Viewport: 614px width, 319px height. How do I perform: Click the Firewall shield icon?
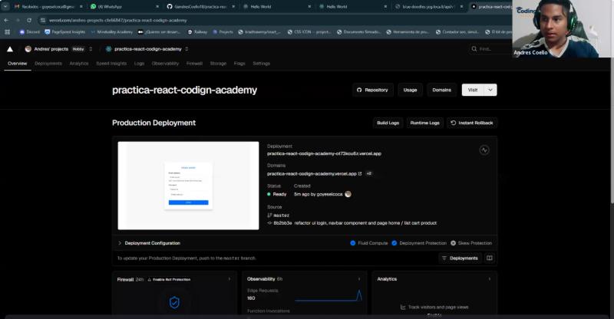coord(174,302)
